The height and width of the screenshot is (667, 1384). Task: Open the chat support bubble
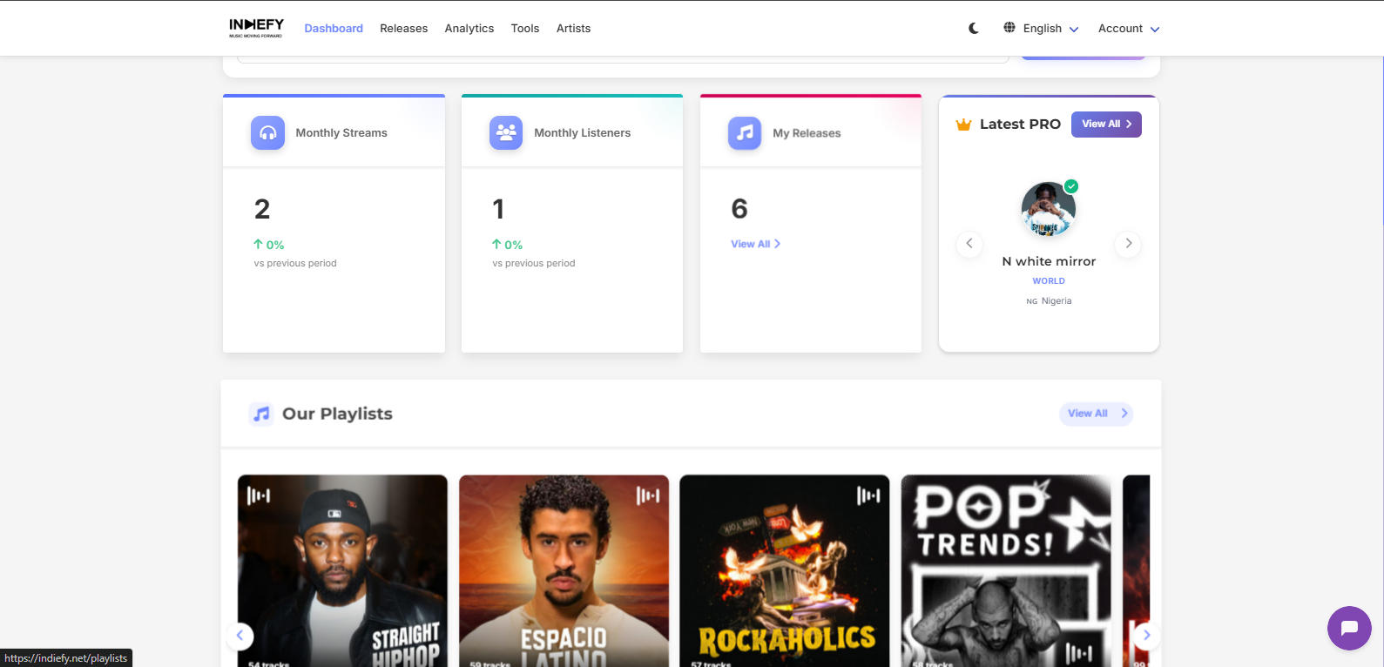pyautogui.click(x=1349, y=628)
